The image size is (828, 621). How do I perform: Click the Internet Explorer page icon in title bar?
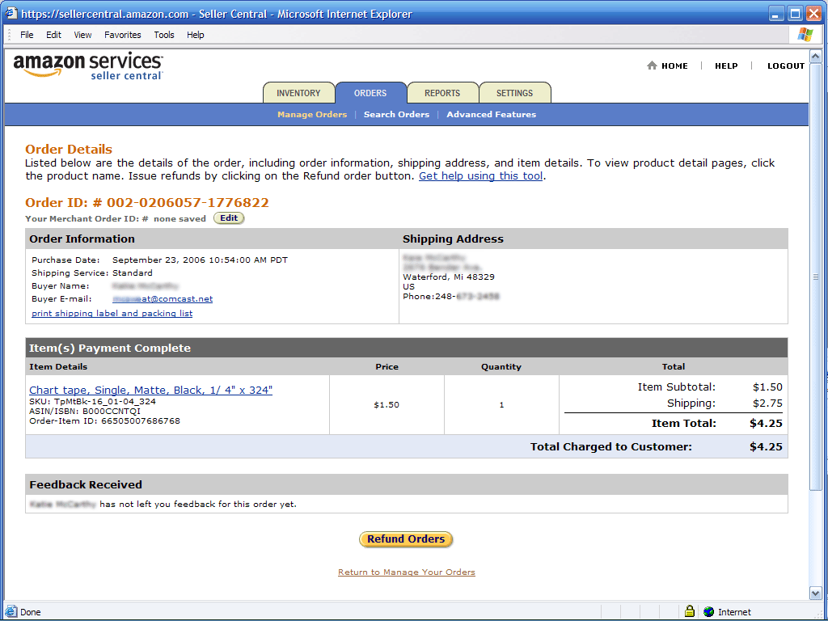(x=11, y=14)
